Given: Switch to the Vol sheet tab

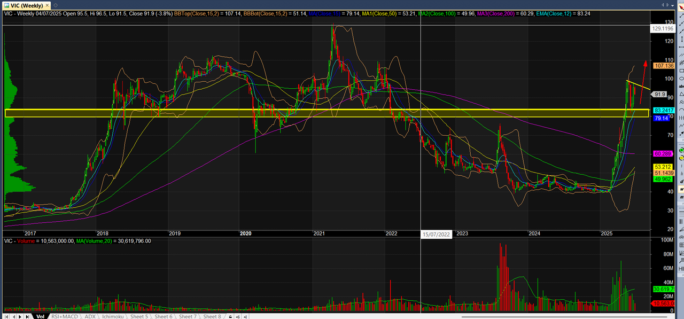Looking at the screenshot, I should [x=40, y=316].
